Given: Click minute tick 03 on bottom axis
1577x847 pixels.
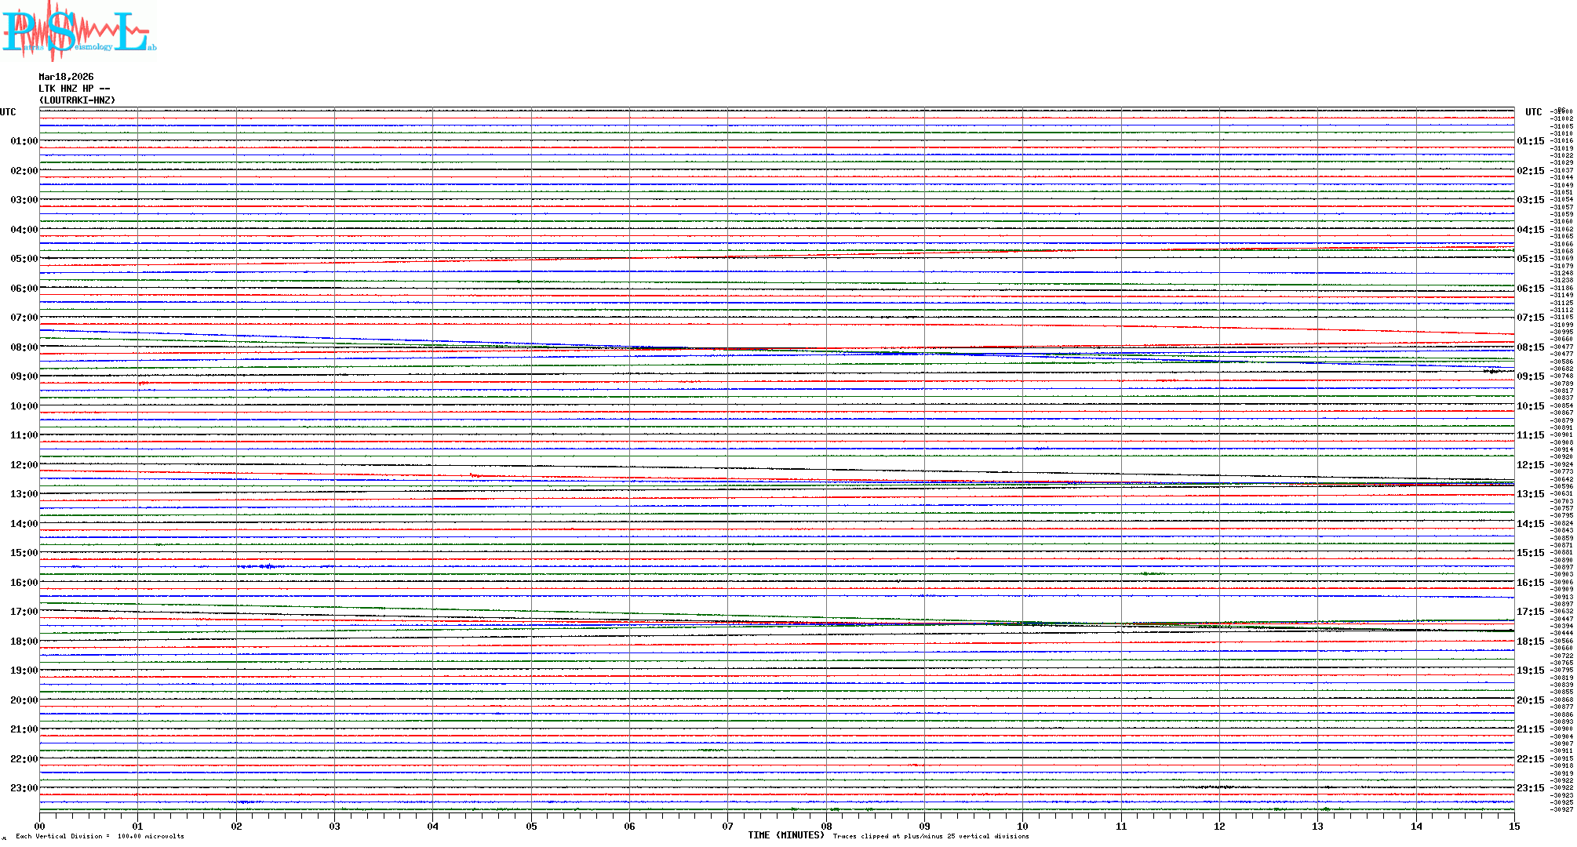Looking at the screenshot, I should tap(335, 827).
